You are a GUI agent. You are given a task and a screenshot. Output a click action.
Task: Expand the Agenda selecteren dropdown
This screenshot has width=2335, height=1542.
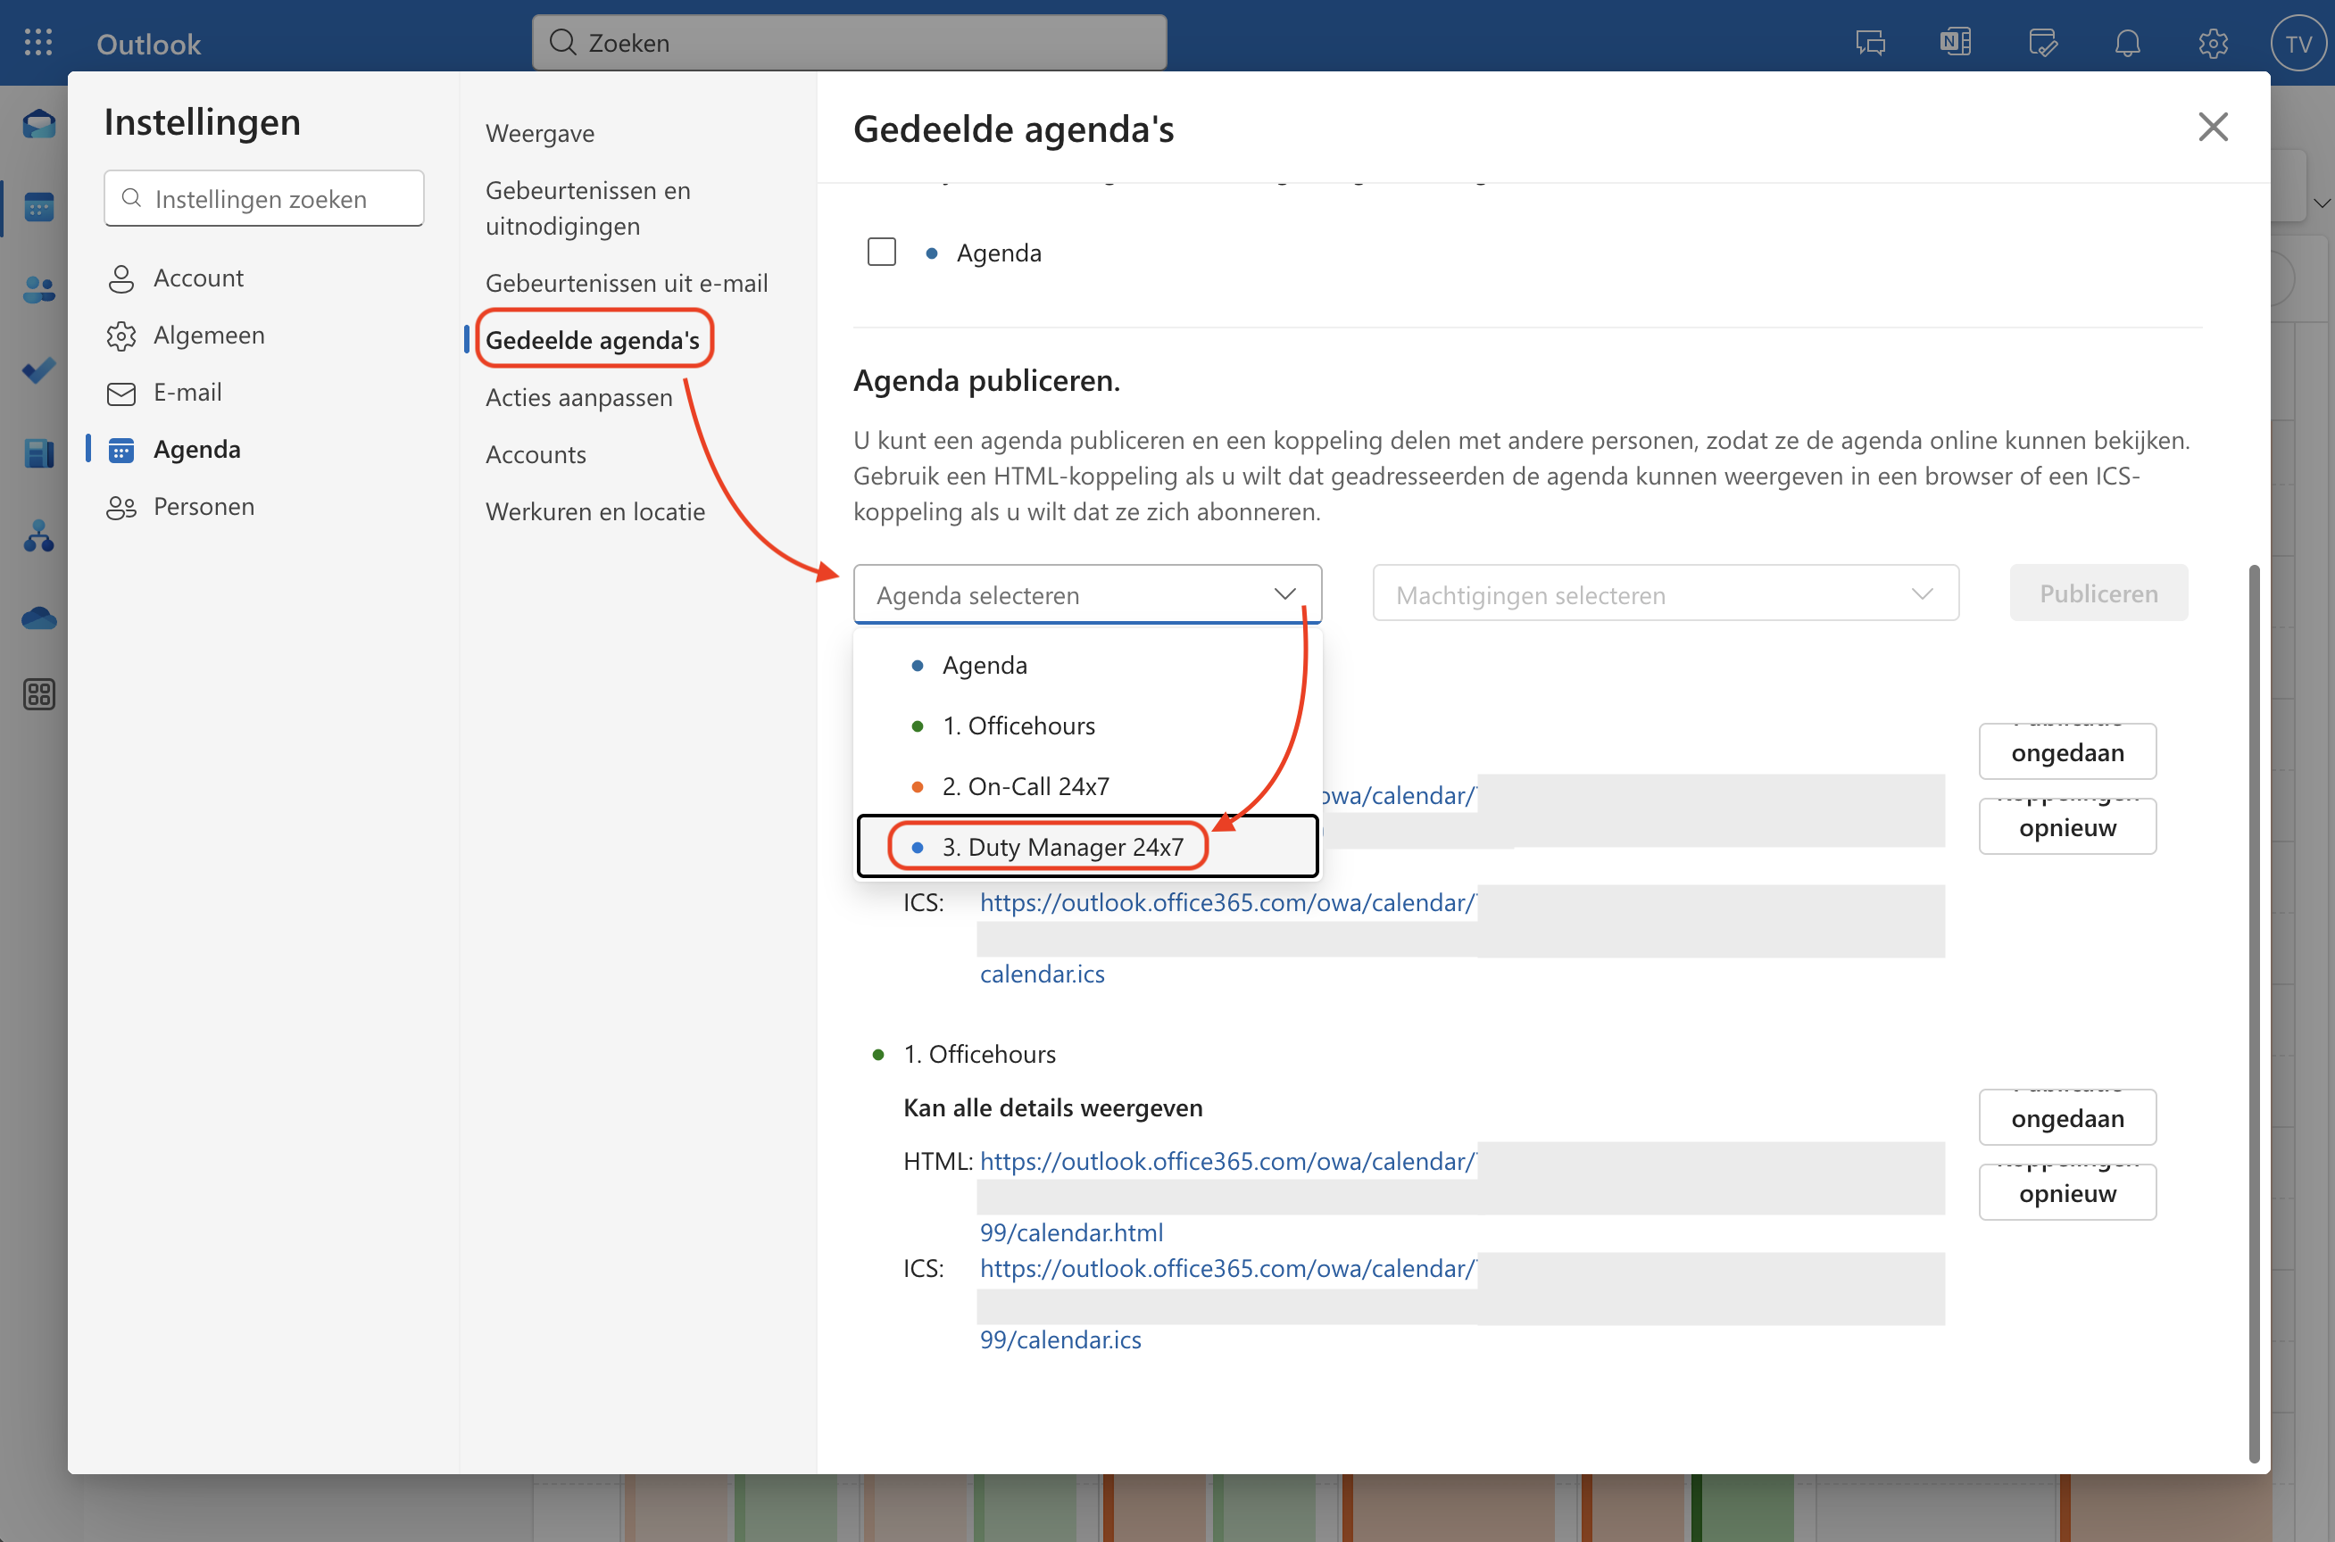1087,595
